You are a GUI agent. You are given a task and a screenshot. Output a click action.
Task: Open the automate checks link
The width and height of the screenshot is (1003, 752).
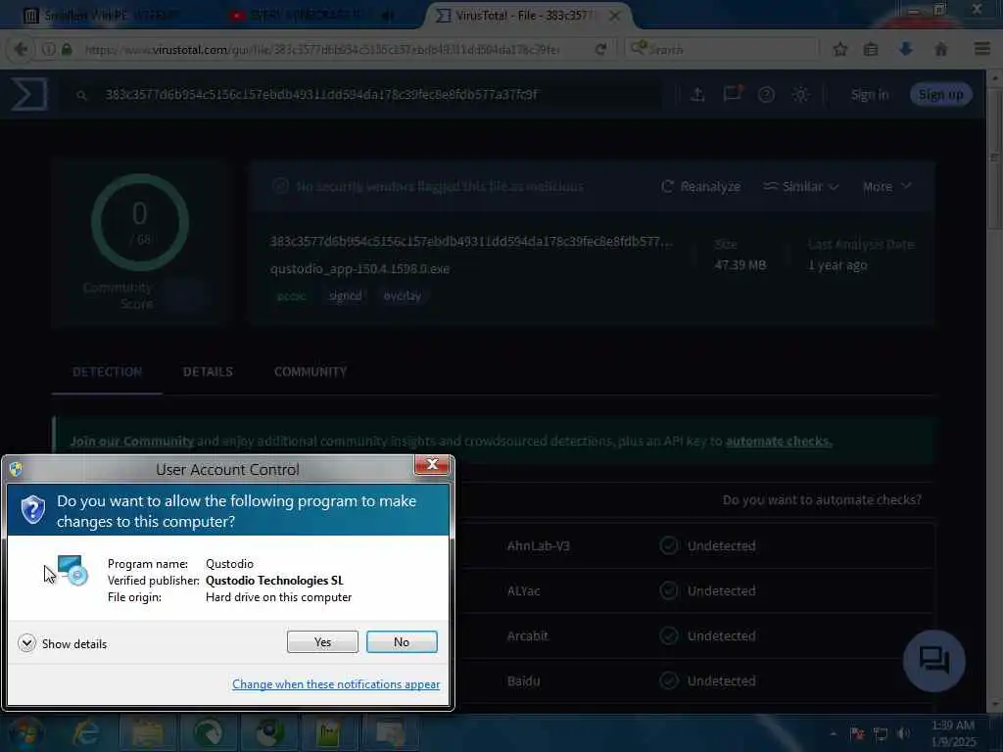coord(779,441)
